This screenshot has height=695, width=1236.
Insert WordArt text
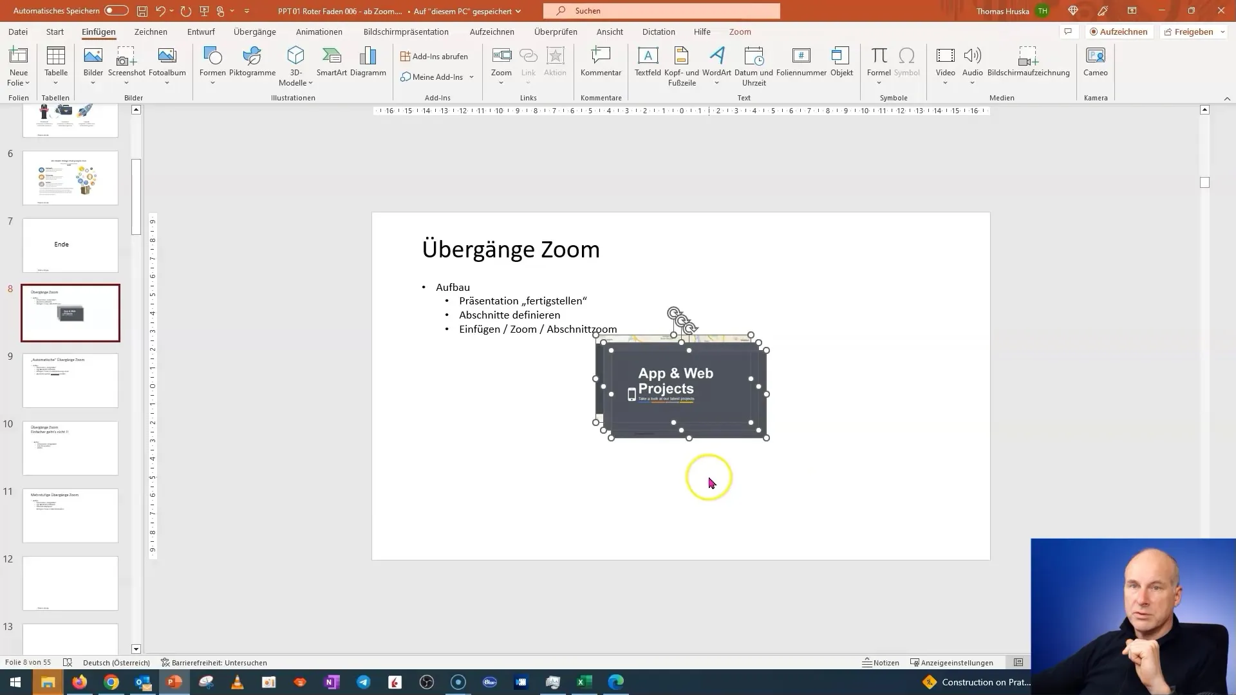coord(716,66)
